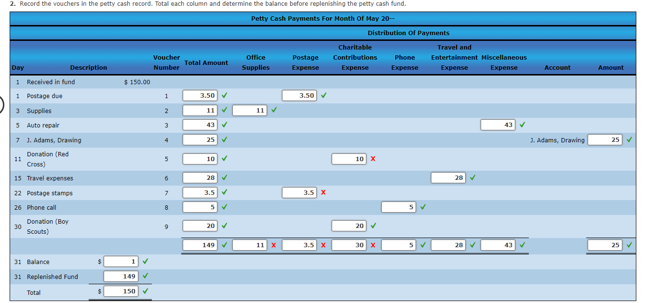645x303 pixels.
Task: Click the red X beside Donation (Red Cross) amount
Action: tap(373, 159)
